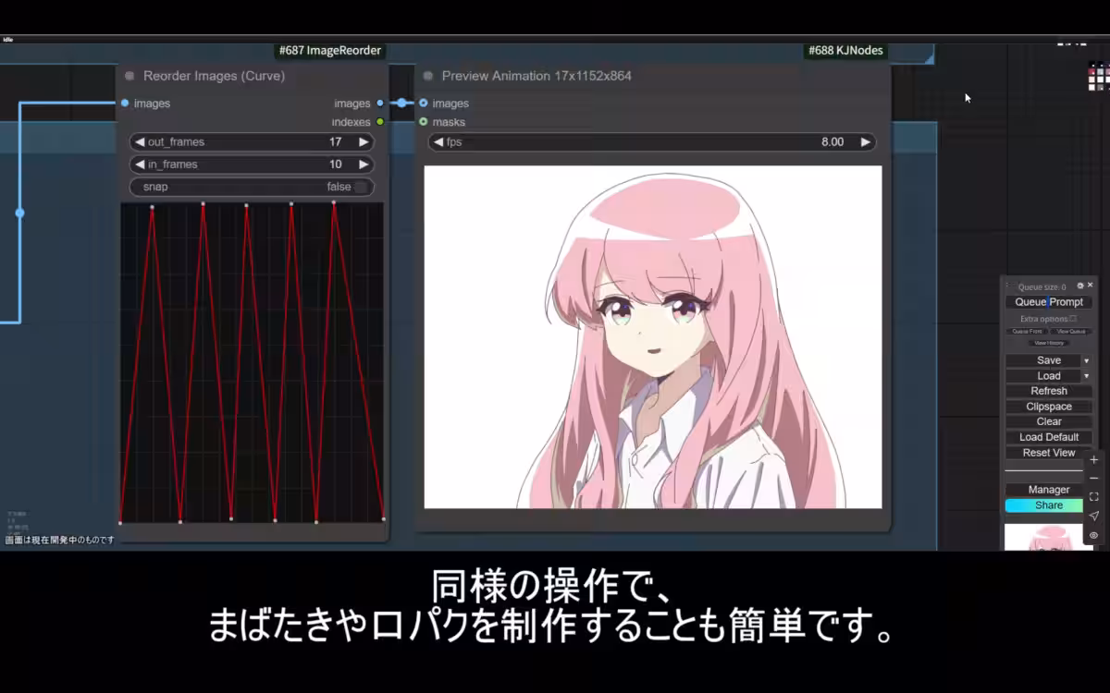Collapse the Reorder Images (Curve) node

pyautogui.click(x=129, y=76)
